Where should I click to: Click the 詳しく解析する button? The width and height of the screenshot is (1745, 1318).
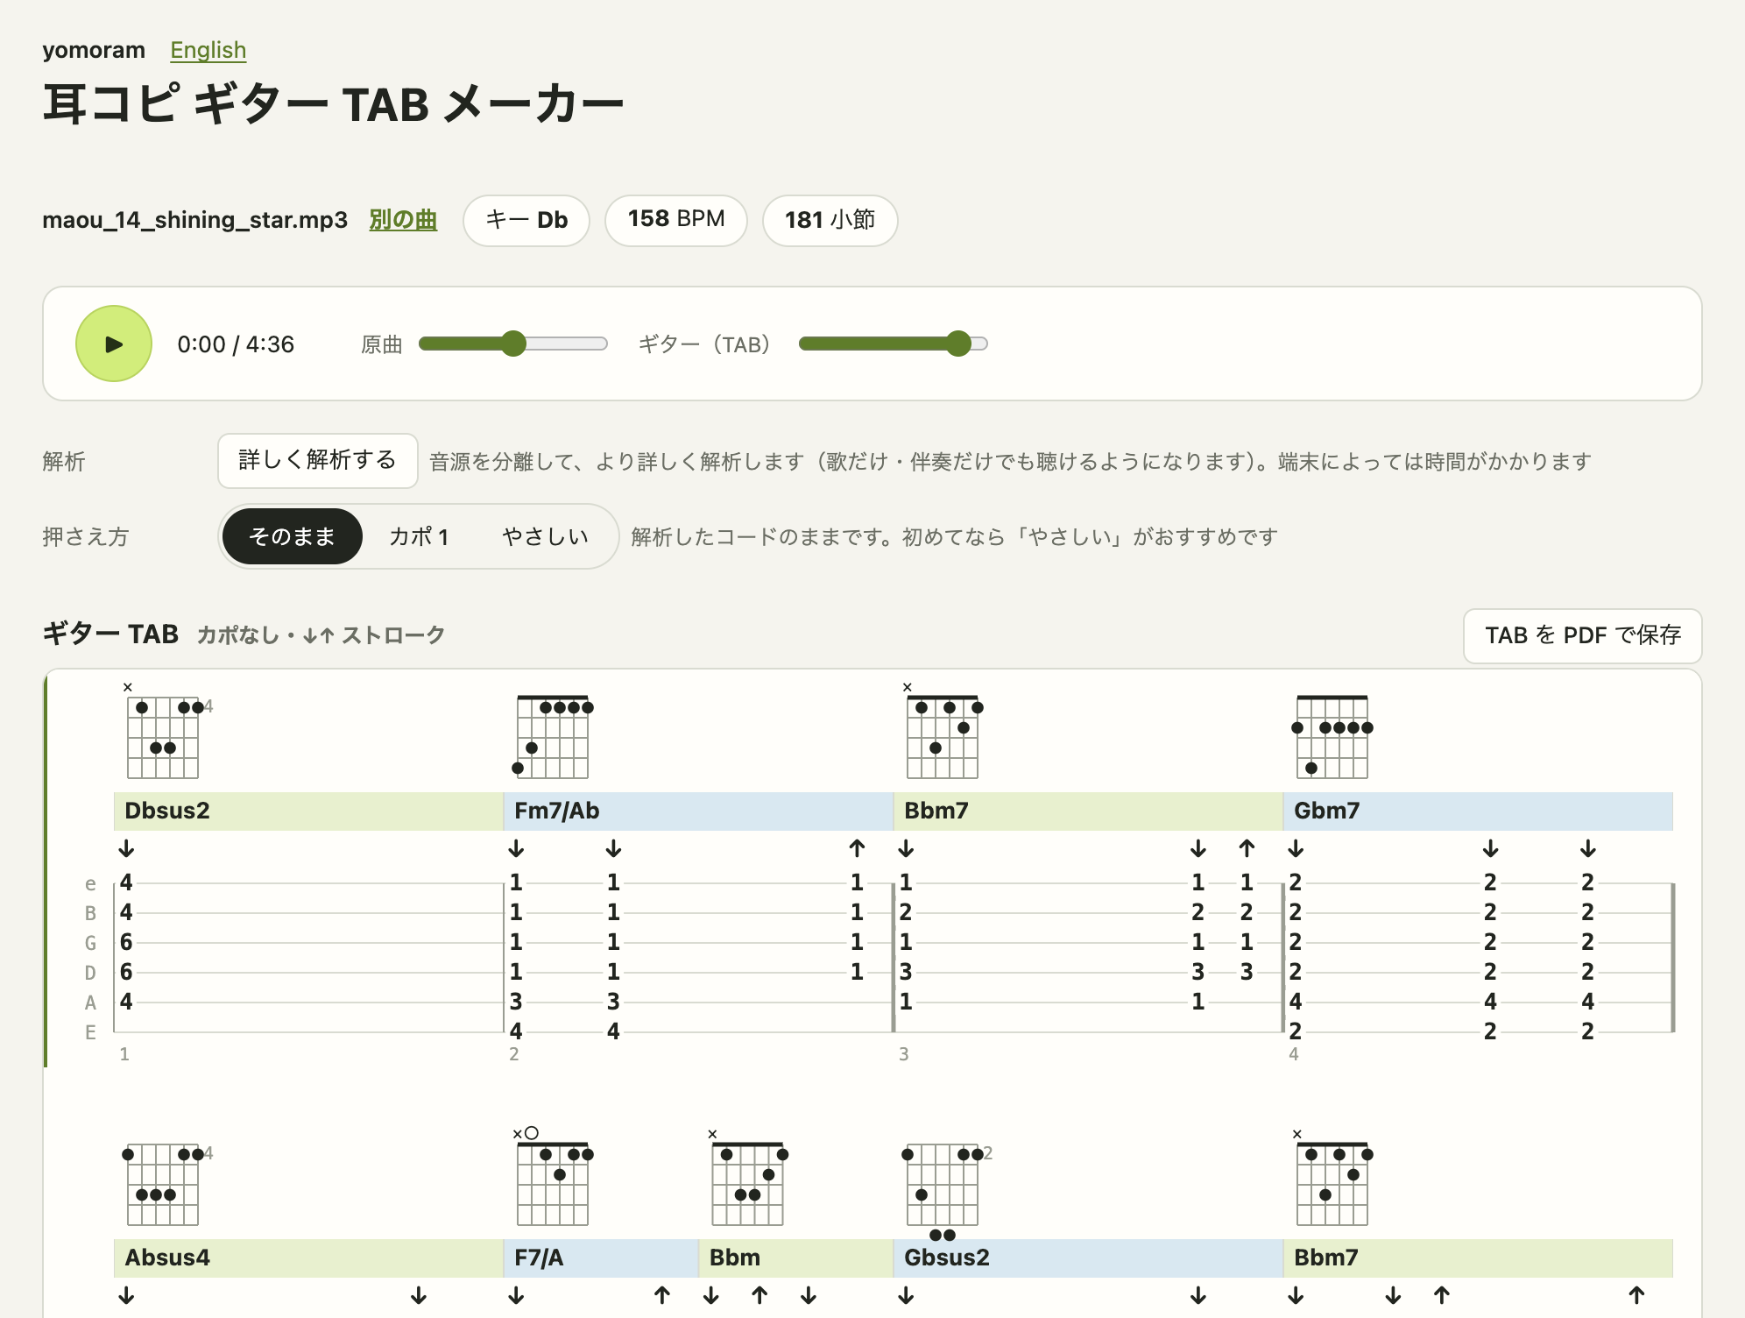coord(317,460)
